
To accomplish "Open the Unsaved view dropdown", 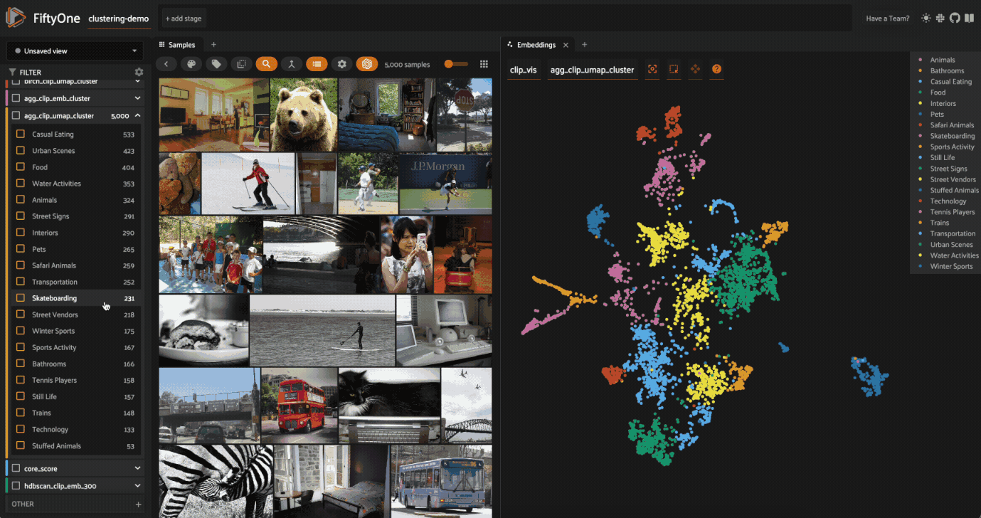I will click(75, 51).
